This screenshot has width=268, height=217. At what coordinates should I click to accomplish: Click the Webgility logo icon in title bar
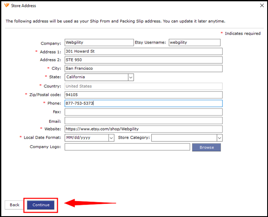(6, 6)
